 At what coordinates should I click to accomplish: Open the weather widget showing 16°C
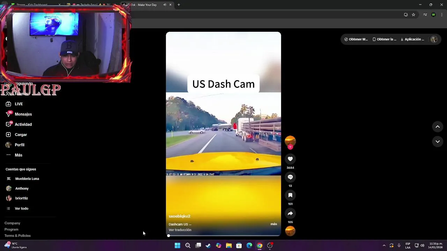click(15, 245)
